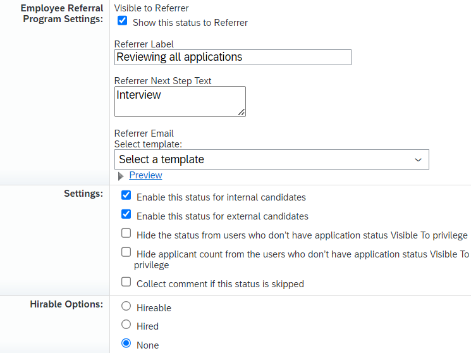Click the resize grip of Next Step textarea
The image size is (471, 353).
click(242, 113)
